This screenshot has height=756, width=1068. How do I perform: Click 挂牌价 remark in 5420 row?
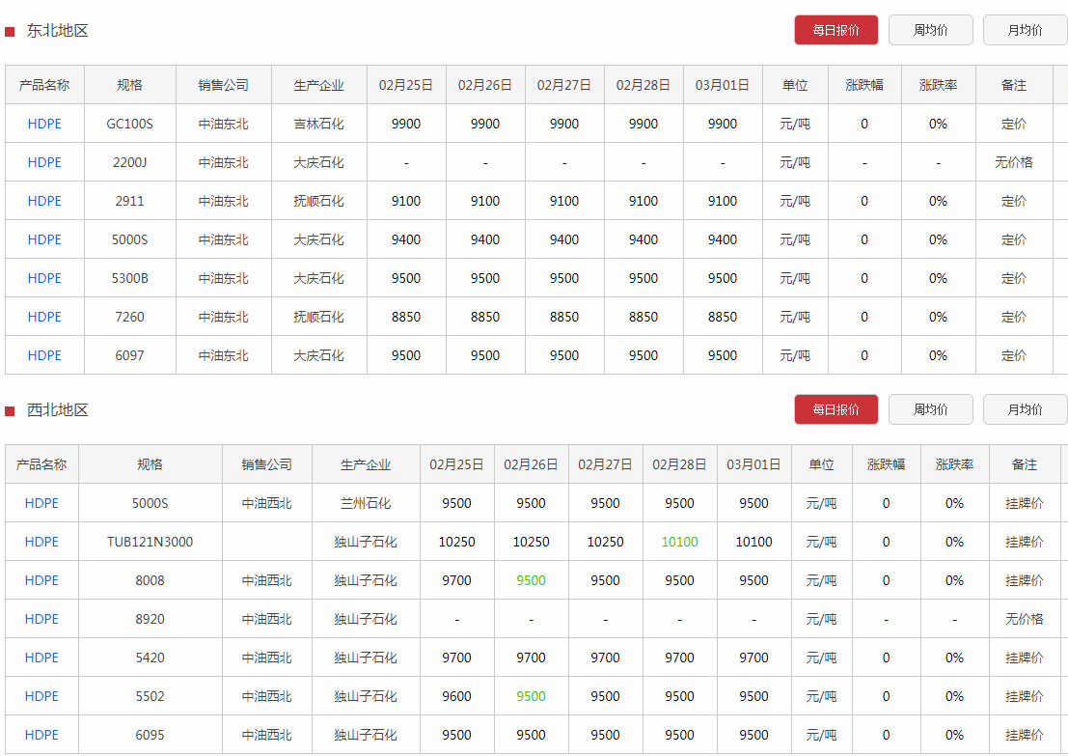(x=1025, y=658)
